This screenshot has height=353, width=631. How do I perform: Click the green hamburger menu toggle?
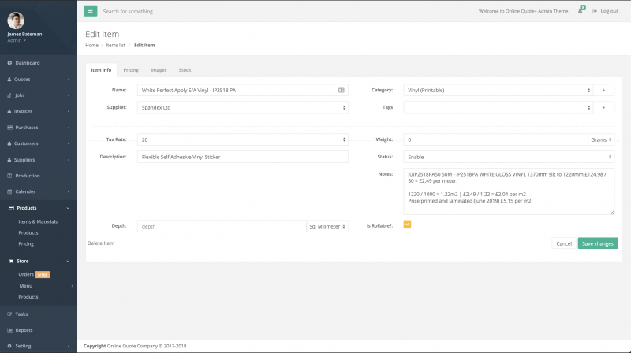pos(91,11)
